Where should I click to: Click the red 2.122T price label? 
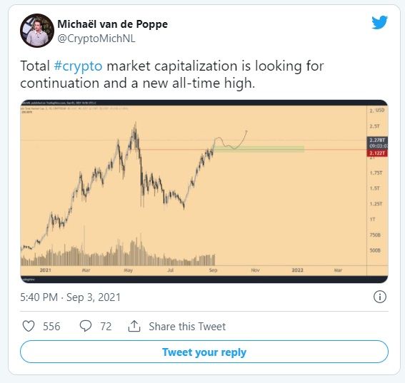tap(377, 153)
